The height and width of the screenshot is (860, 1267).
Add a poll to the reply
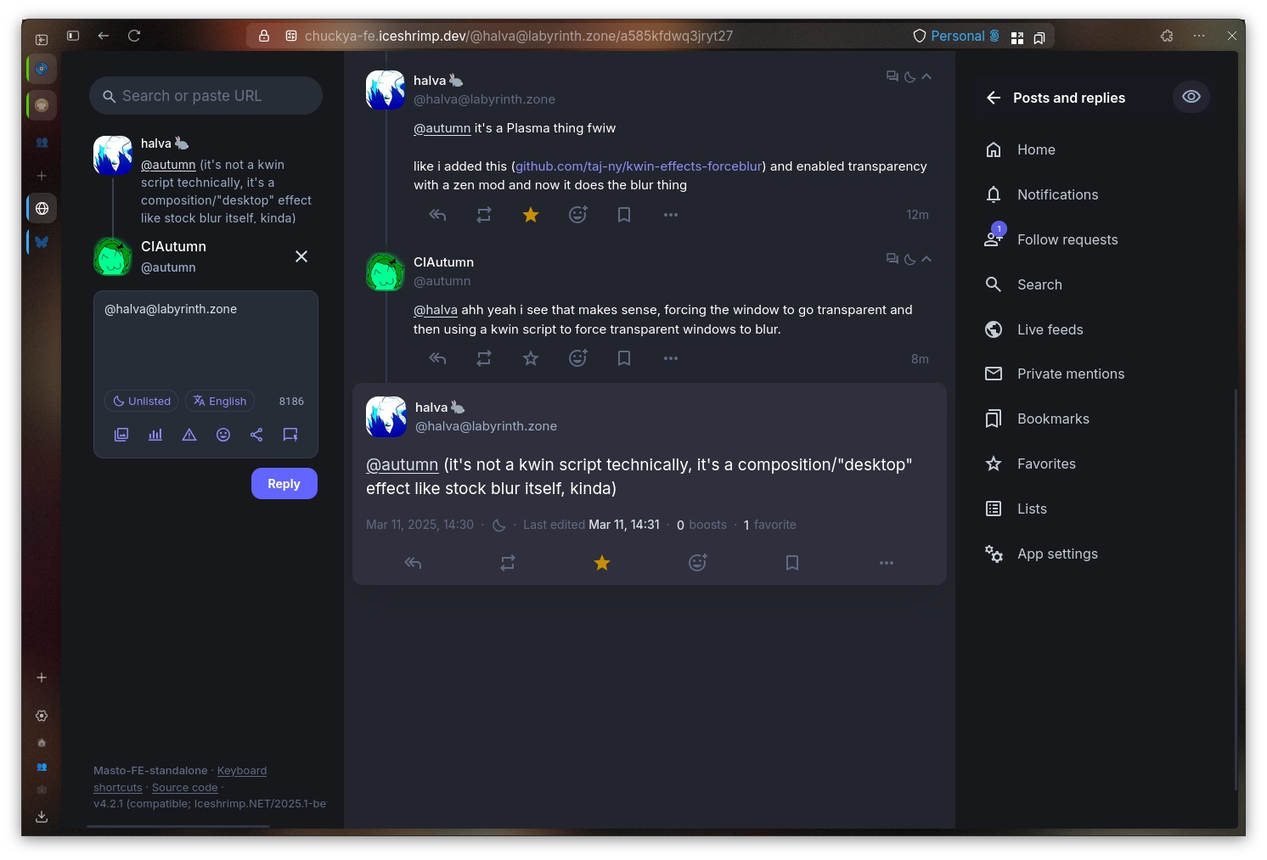(x=155, y=435)
